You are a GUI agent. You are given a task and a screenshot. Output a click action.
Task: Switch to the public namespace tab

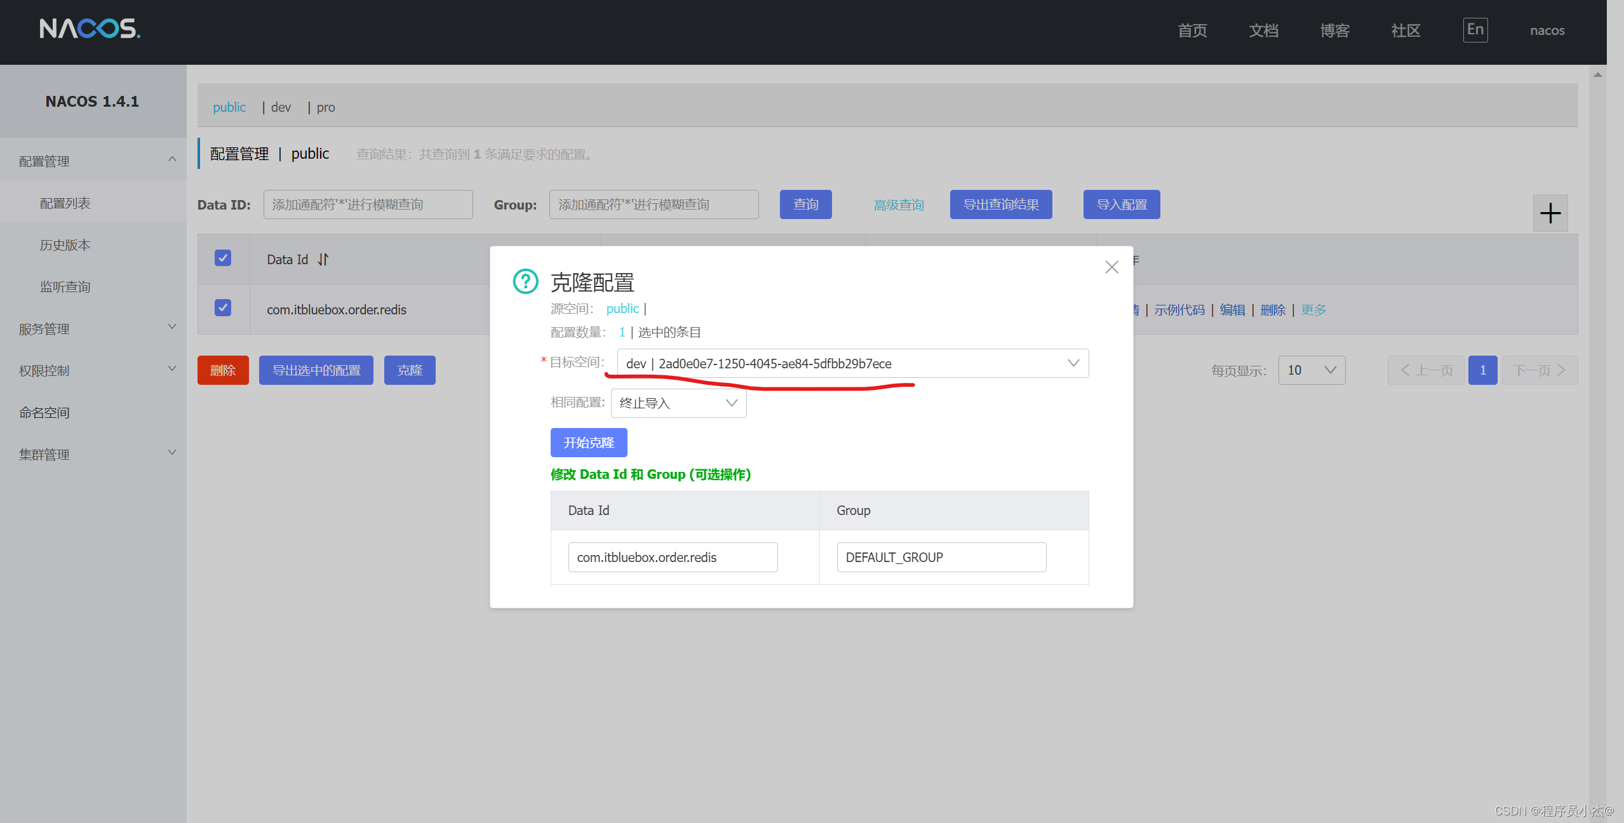(229, 107)
